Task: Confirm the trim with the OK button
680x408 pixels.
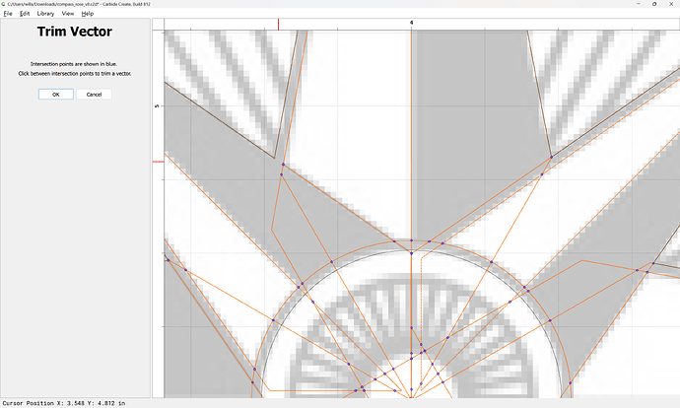Action: click(x=55, y=94)
